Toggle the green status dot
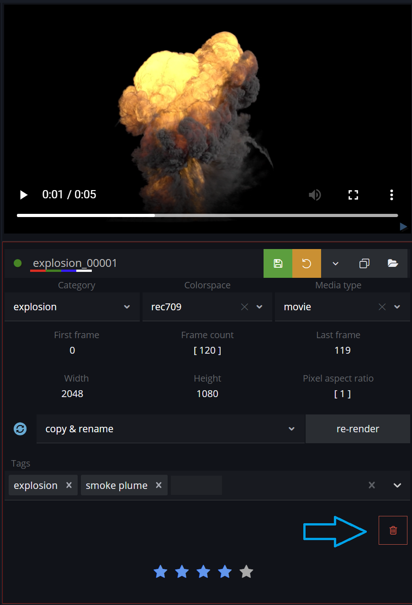The image size is (412, 605). [18, 263]
